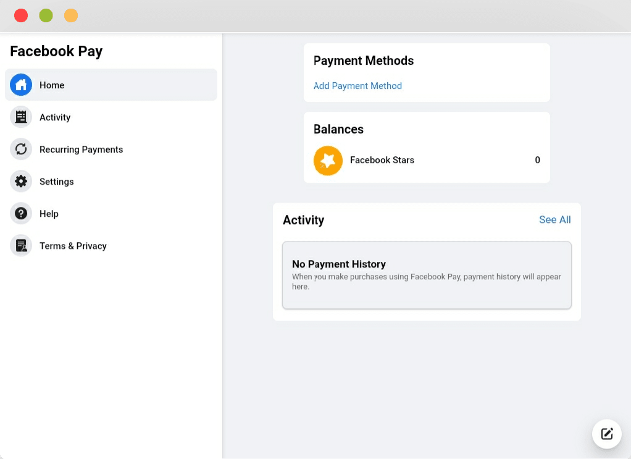Click the Facebook Stars balance value 0
Screen dimensions: 631x459
tap(537, 160)
